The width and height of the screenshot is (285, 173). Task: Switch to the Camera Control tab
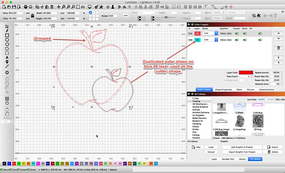[x=266, y=90]
